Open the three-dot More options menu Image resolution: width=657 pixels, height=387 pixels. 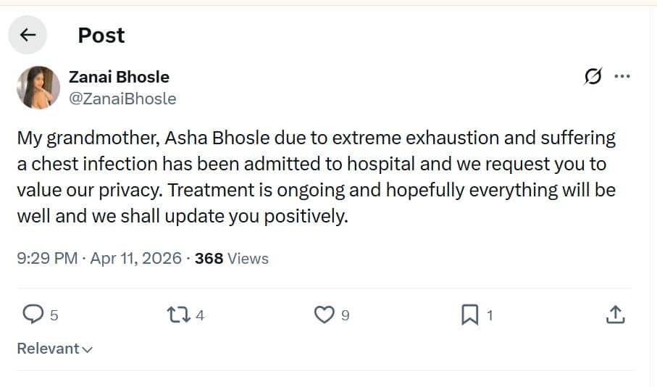622,76
